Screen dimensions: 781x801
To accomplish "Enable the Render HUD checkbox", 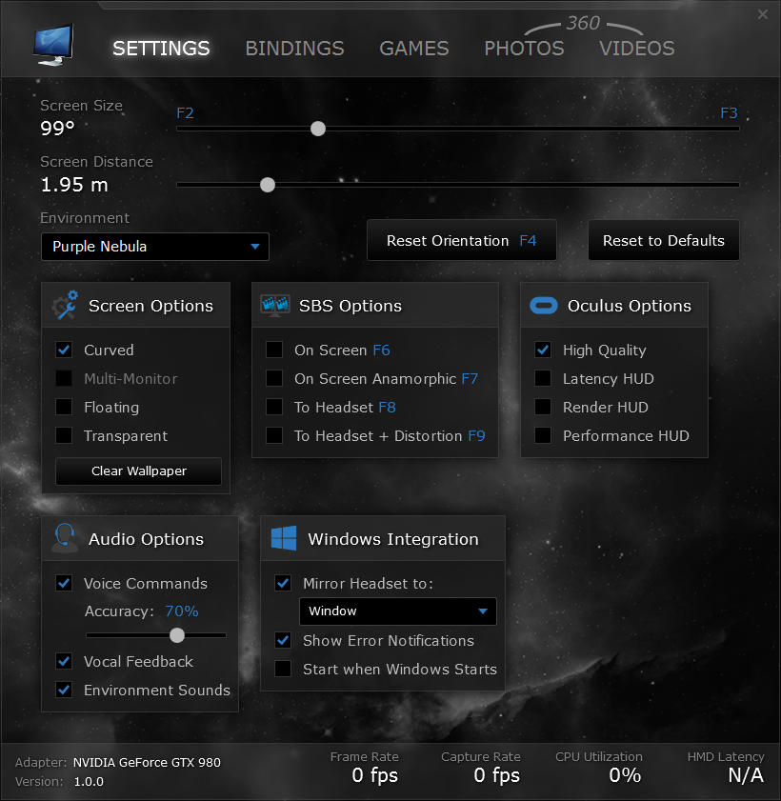I will coord(543,407).
